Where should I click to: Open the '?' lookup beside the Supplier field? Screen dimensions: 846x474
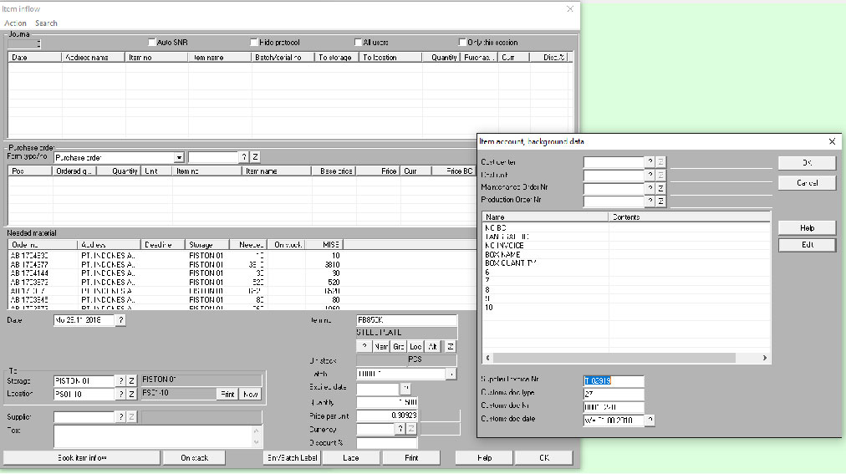pyautogui.click(x=120, y=416)
